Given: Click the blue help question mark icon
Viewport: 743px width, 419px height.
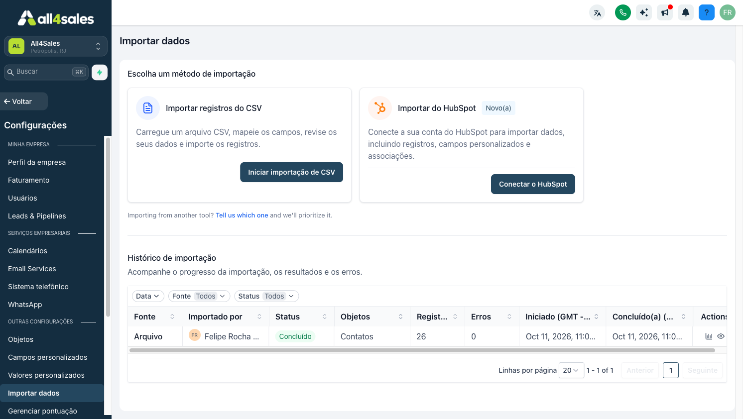Looking at the screenshot, I should [707, 12].
